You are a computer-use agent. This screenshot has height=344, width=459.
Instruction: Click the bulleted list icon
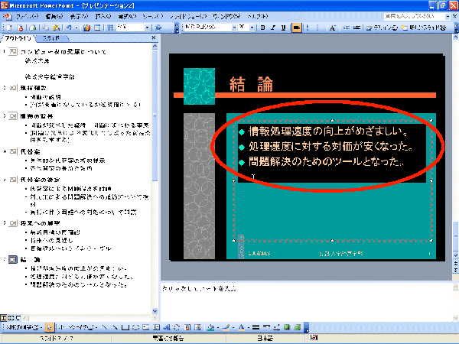click(x=317, y=28)
